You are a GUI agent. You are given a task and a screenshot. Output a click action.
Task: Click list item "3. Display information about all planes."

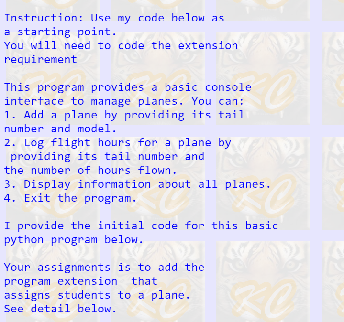click(137, 184)
